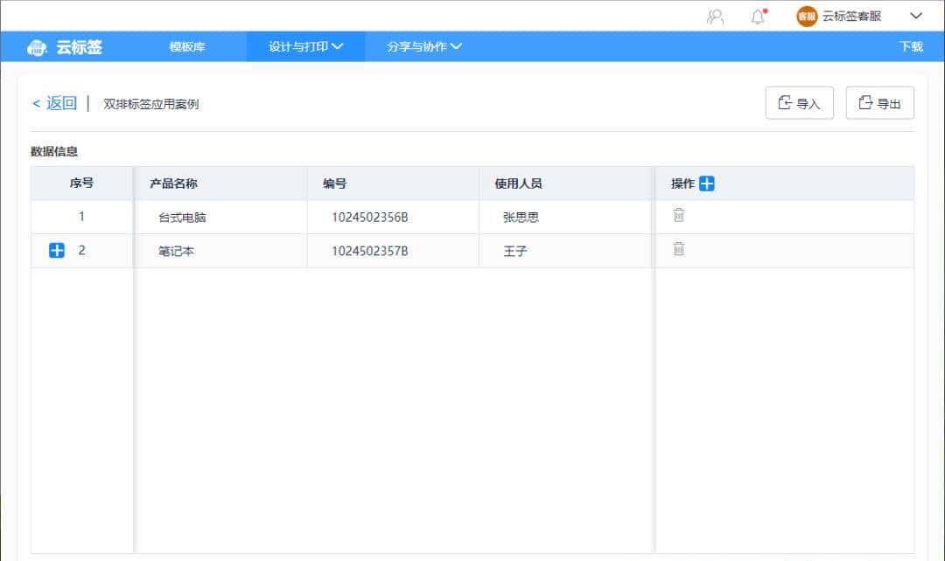Click the user profile icon top right
The height and width of the screenshot is (561, 945).
tap(716, 16)
